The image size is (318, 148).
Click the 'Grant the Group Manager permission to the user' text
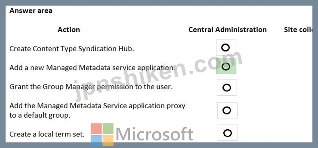[x=91, y=87]
